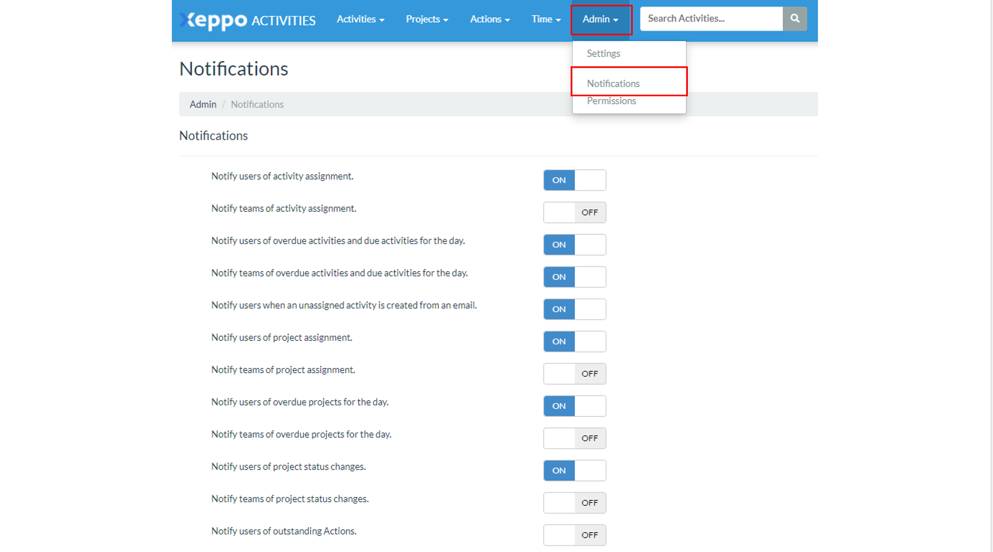Viewport: 993px width, 552px height.
Task: Click the Search Activities input field
Action: (711, 19)
